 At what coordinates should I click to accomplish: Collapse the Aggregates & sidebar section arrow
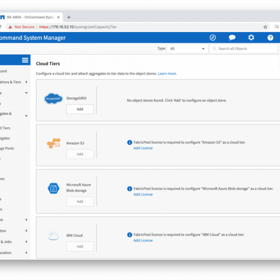click(x=26, y=116)
